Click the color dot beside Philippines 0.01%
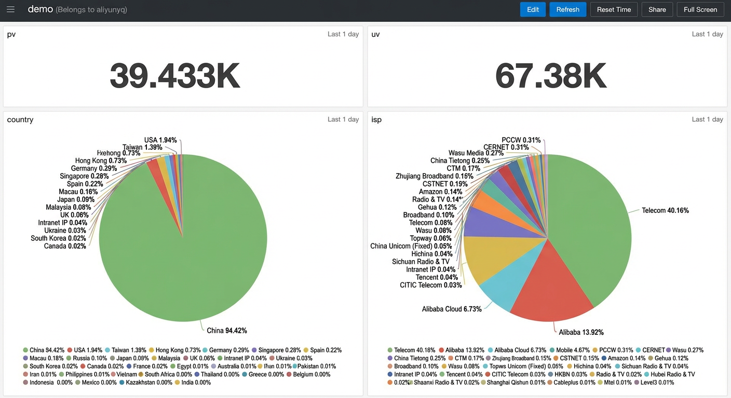The height and width of the screenshot is (398, 731). 61,374
